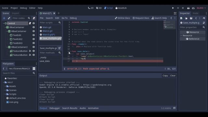Add a new child node plus icon
The height and width of the screenshot is (117, 208).
pyautogui.click(x=4, y=18)
